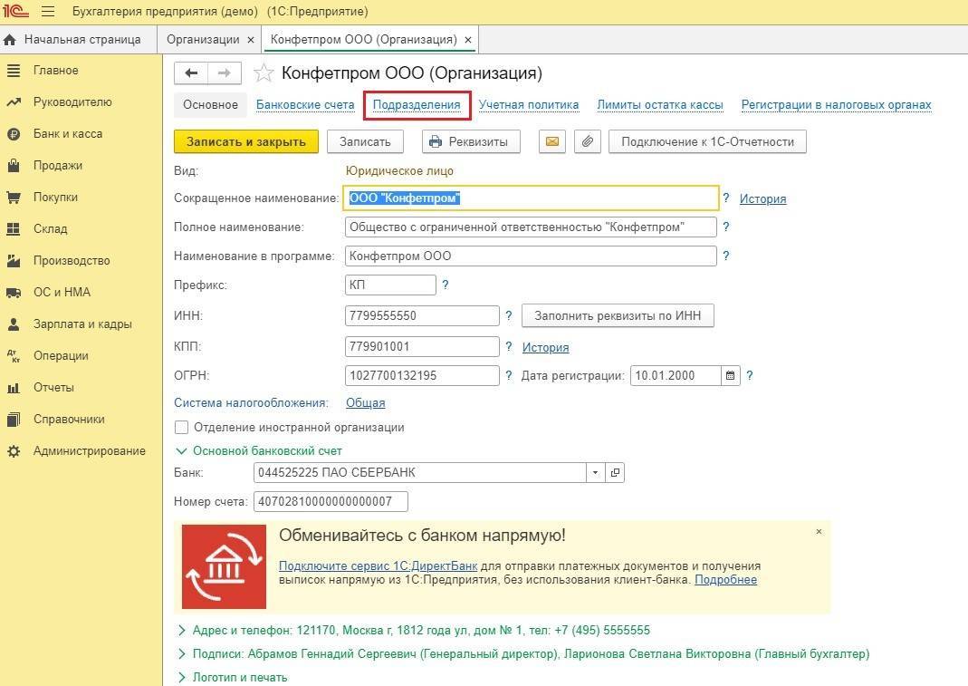
Task: Open the hamburger main menu icon
Action: coord(48,12)
